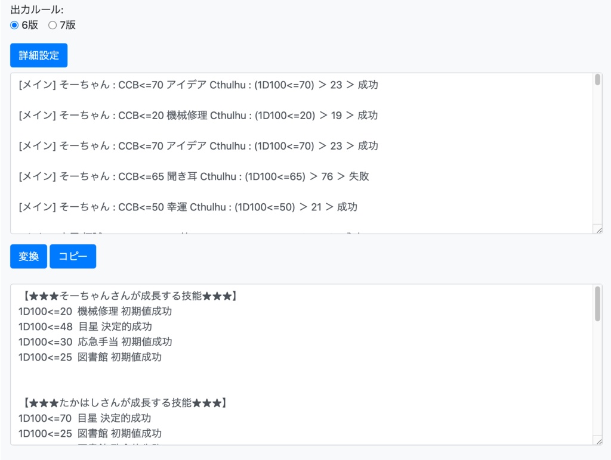Select the 7版 radio button

[x=53, y=25]
